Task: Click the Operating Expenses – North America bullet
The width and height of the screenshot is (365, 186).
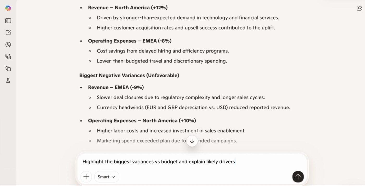Action: coord(142,120)
